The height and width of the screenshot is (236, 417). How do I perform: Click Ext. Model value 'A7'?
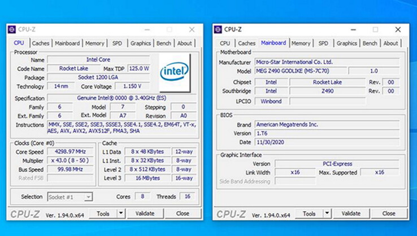(x=123, y=116)
